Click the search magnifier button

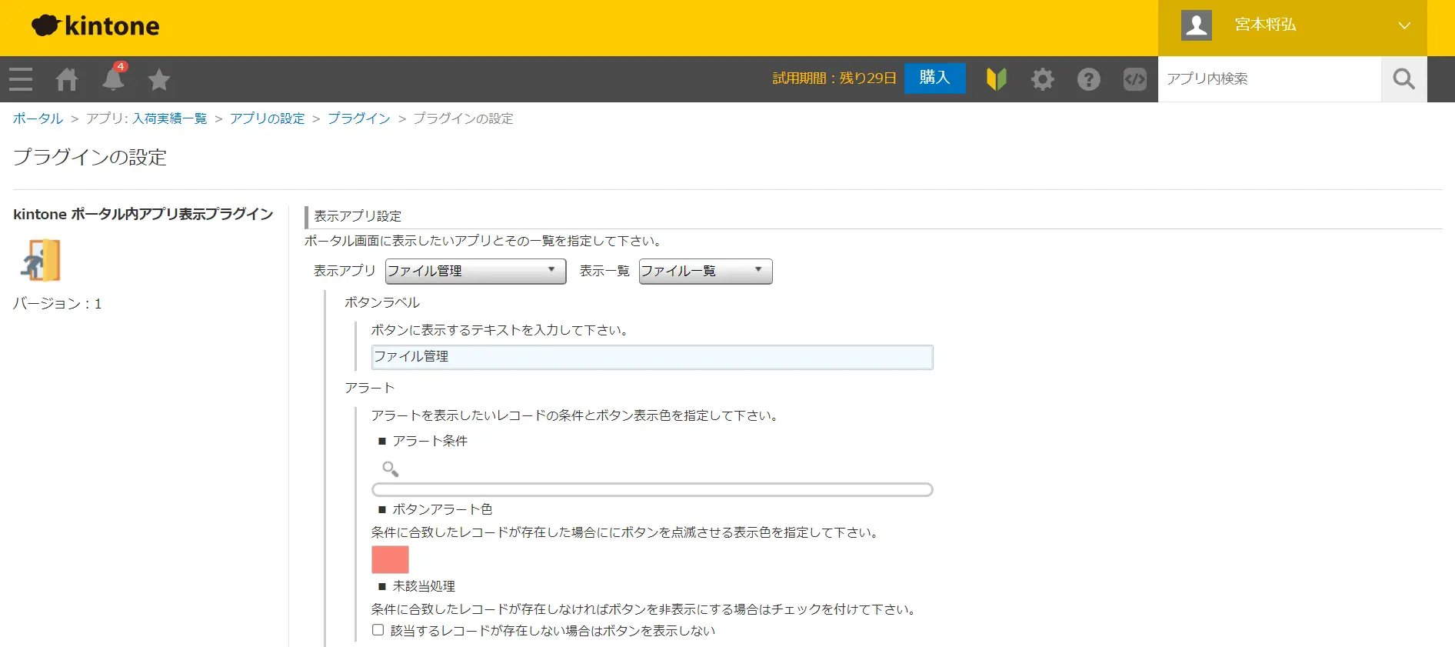coord(1404,78)
